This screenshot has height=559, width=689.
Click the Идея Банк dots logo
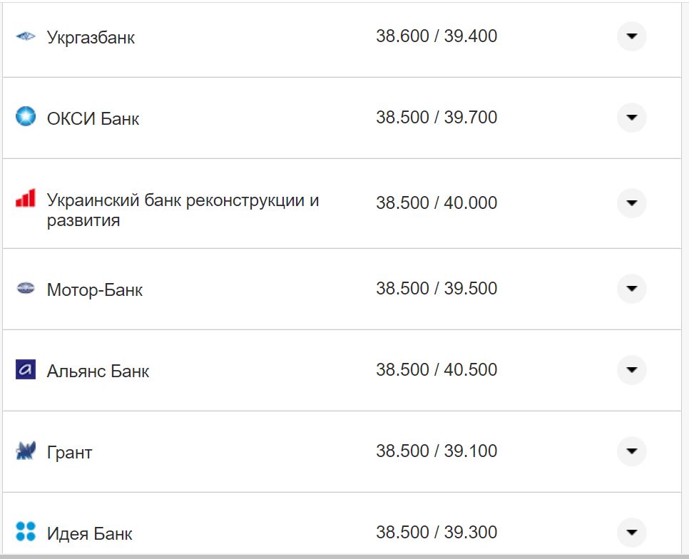[26, 532]
